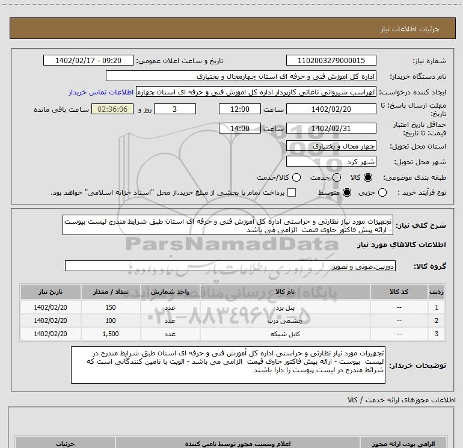Click the جزئیات column header in permits table
463x448 pixels.
[66, 443]
